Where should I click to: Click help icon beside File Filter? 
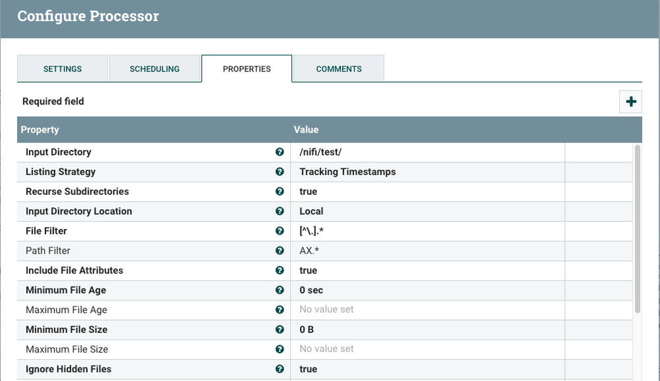point(279,231)
